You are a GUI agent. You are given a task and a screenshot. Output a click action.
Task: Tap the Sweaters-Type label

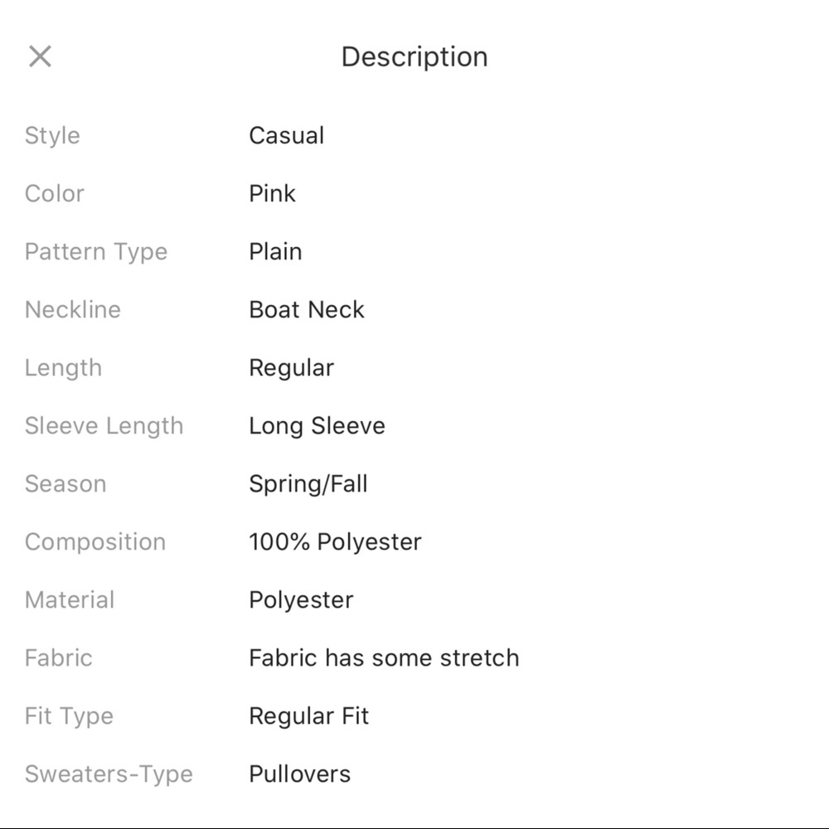pyautogui.click(x=109, y=774)
